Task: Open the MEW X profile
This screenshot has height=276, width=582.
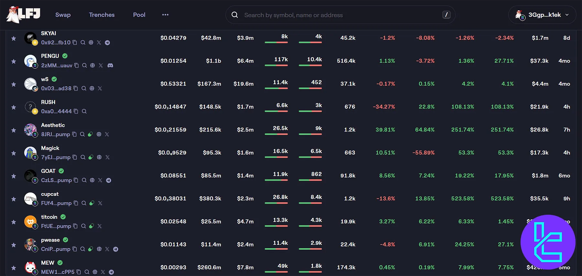Action: (103, 272)
